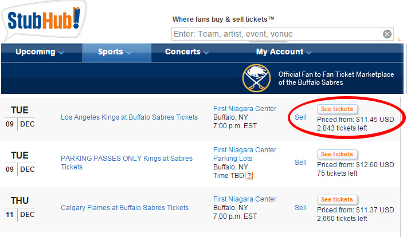The height and width of the screenshot is (237, 407).
Task: Open Calgary Flames at Buffalo Sabres Tickets
Action: point(124,208)
